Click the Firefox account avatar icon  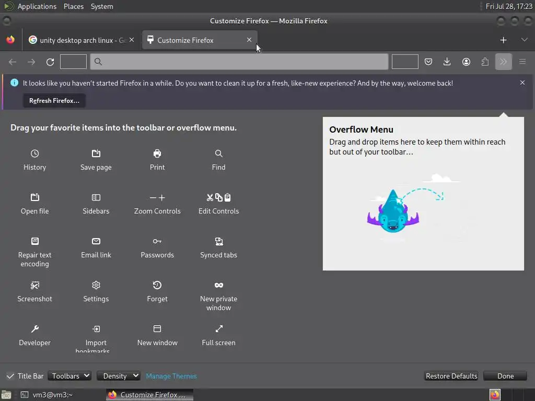[466, 62]
